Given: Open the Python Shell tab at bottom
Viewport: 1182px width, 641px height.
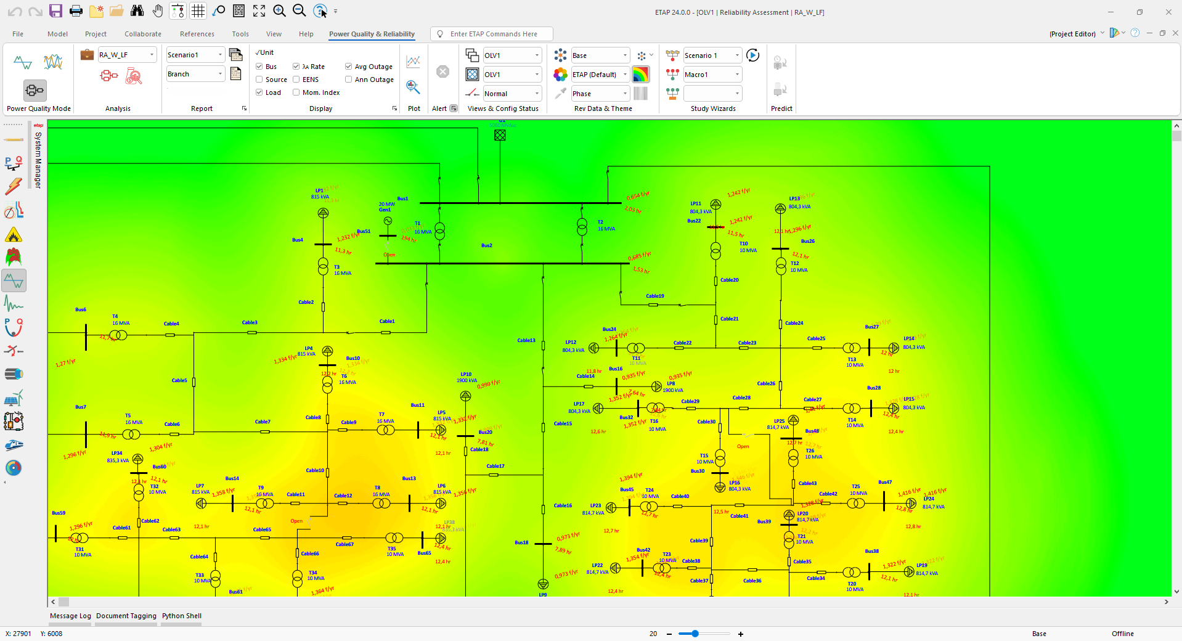Looking at the screenshot, I should [x=181, y=616].
